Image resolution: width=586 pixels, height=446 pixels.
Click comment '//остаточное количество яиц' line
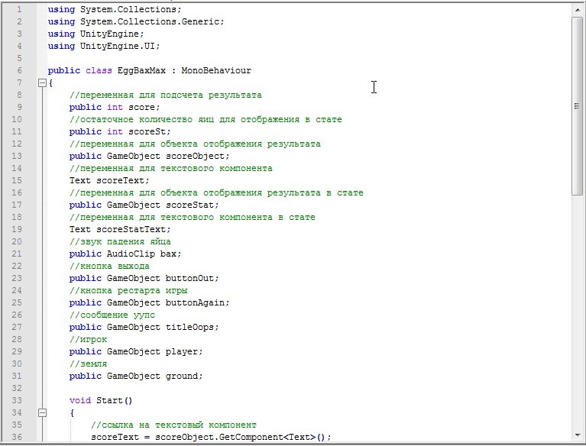coord(206,120)
